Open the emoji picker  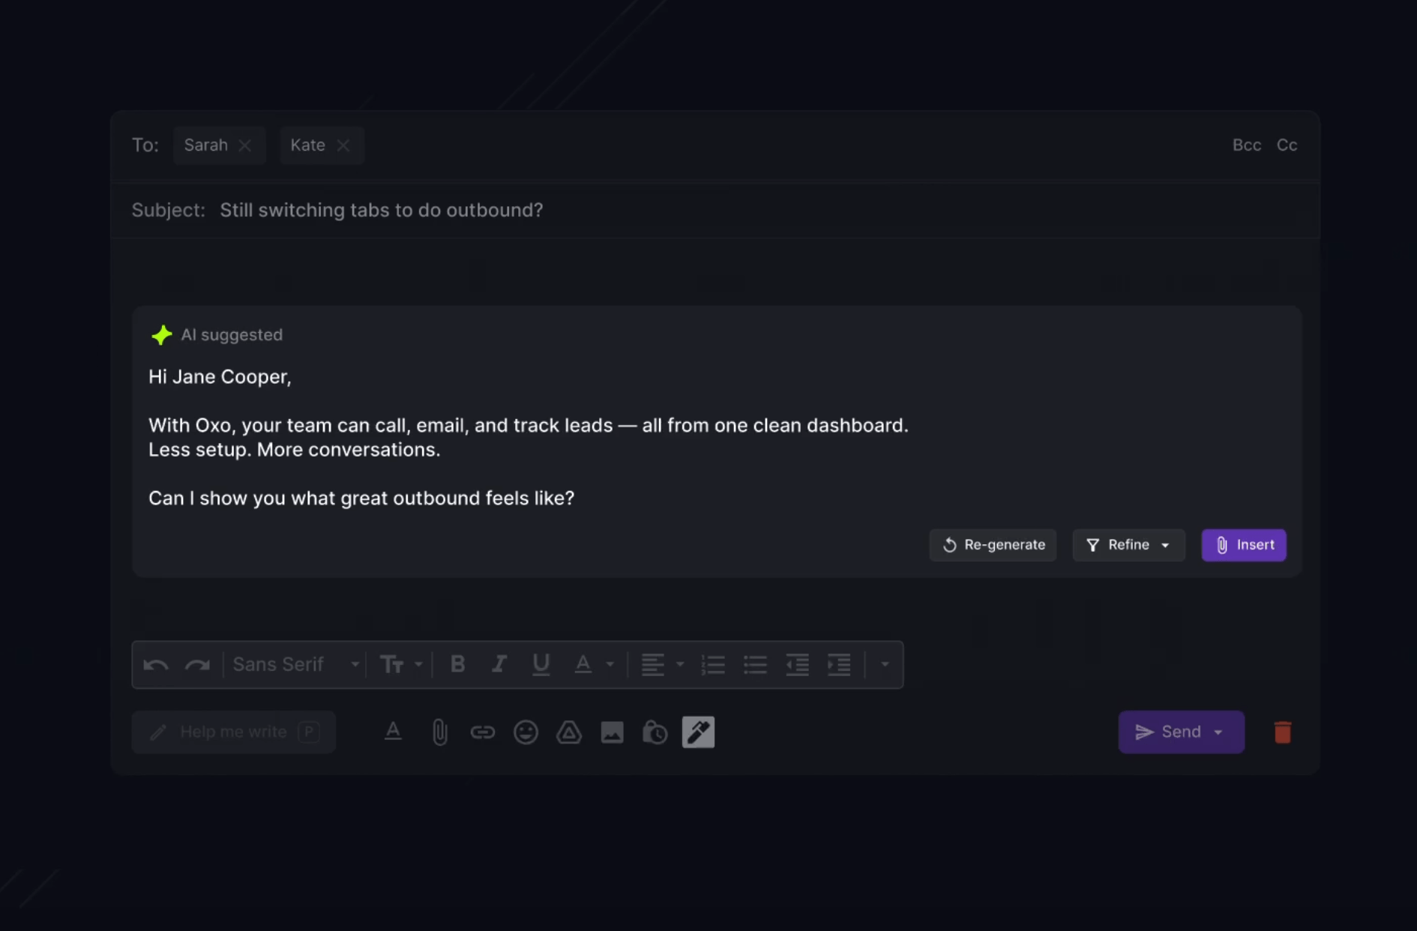pyautogui.click(x=526, y=732)
